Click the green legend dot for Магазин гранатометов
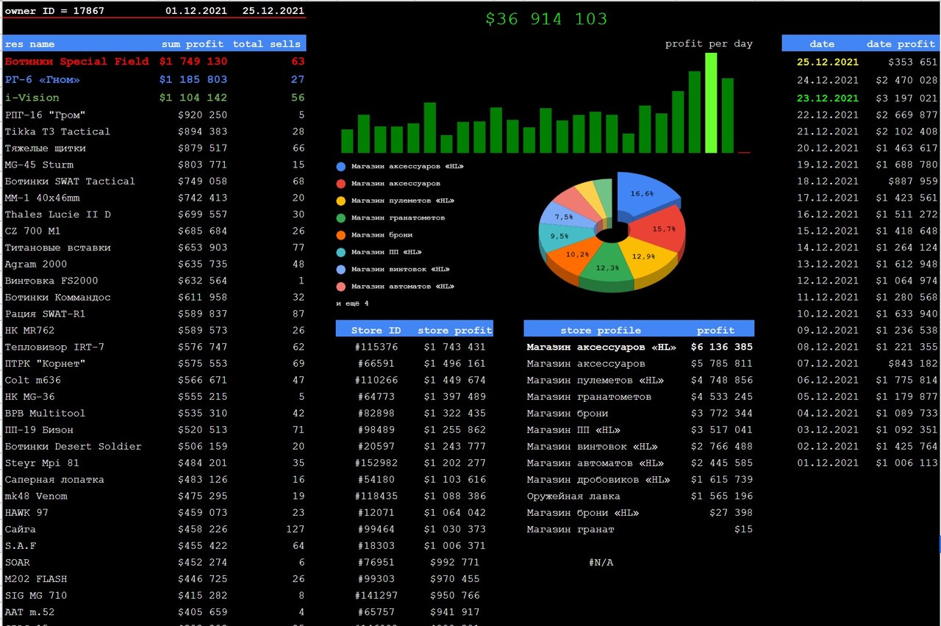 pos(340,218)
